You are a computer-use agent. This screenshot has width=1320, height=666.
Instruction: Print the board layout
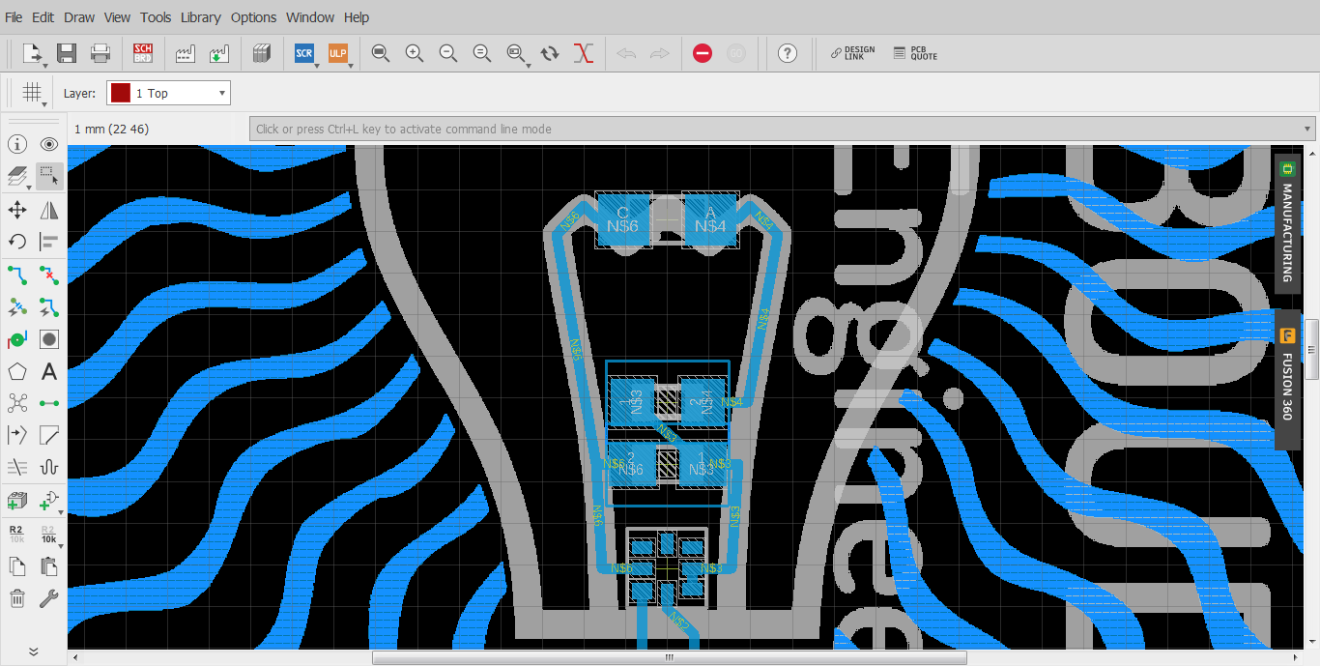100,53
